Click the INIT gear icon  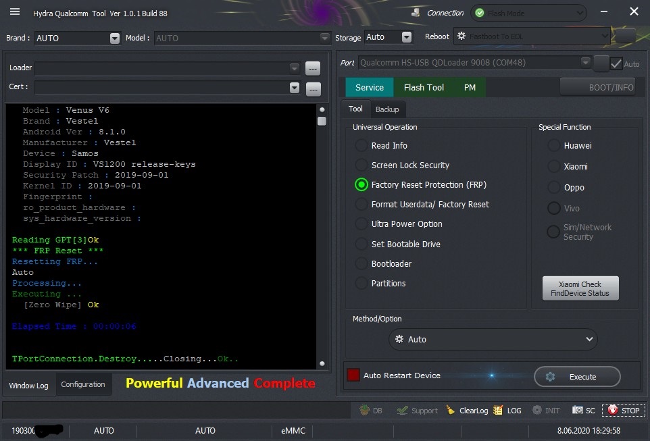(x=537, y=410)
